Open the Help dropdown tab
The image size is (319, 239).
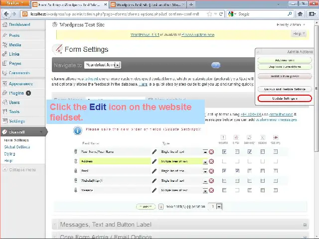299,34
